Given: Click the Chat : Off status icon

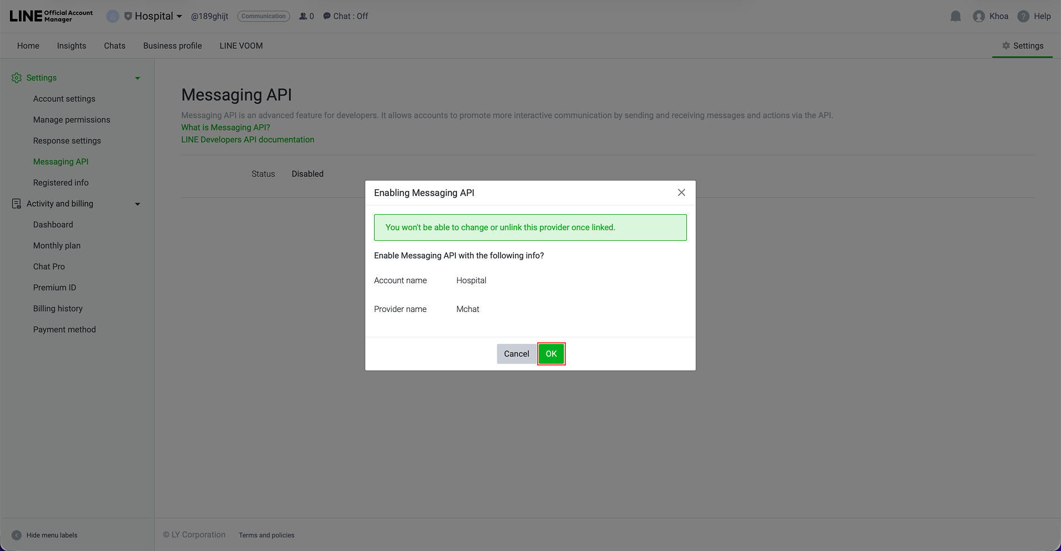Looking at the screenshot, I should [x=325, y=16].
